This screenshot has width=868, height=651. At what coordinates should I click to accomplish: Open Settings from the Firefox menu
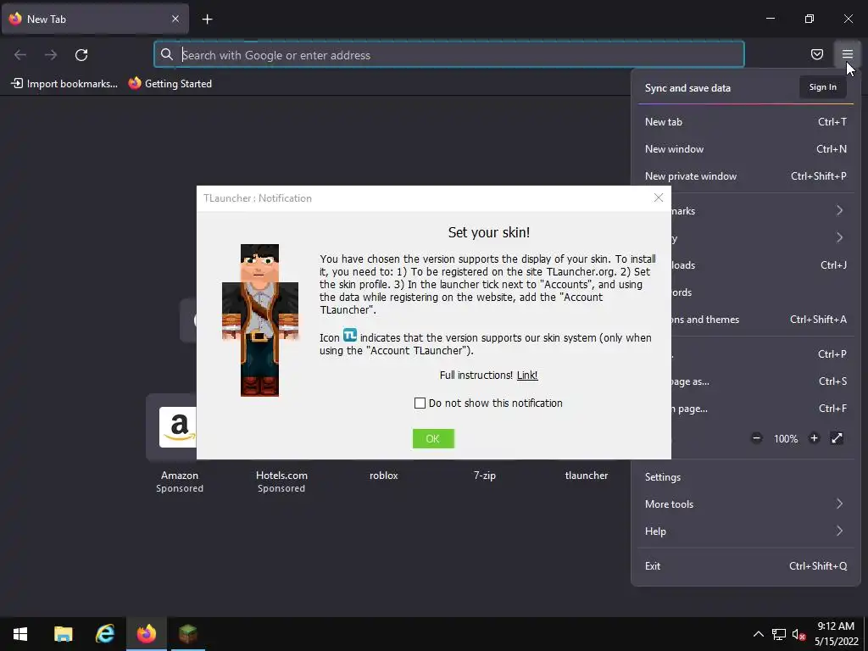pyautogui.click(x=746, y=477)
